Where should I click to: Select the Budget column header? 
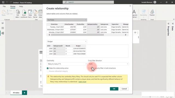pyautogui.click(x=78, y=46)
